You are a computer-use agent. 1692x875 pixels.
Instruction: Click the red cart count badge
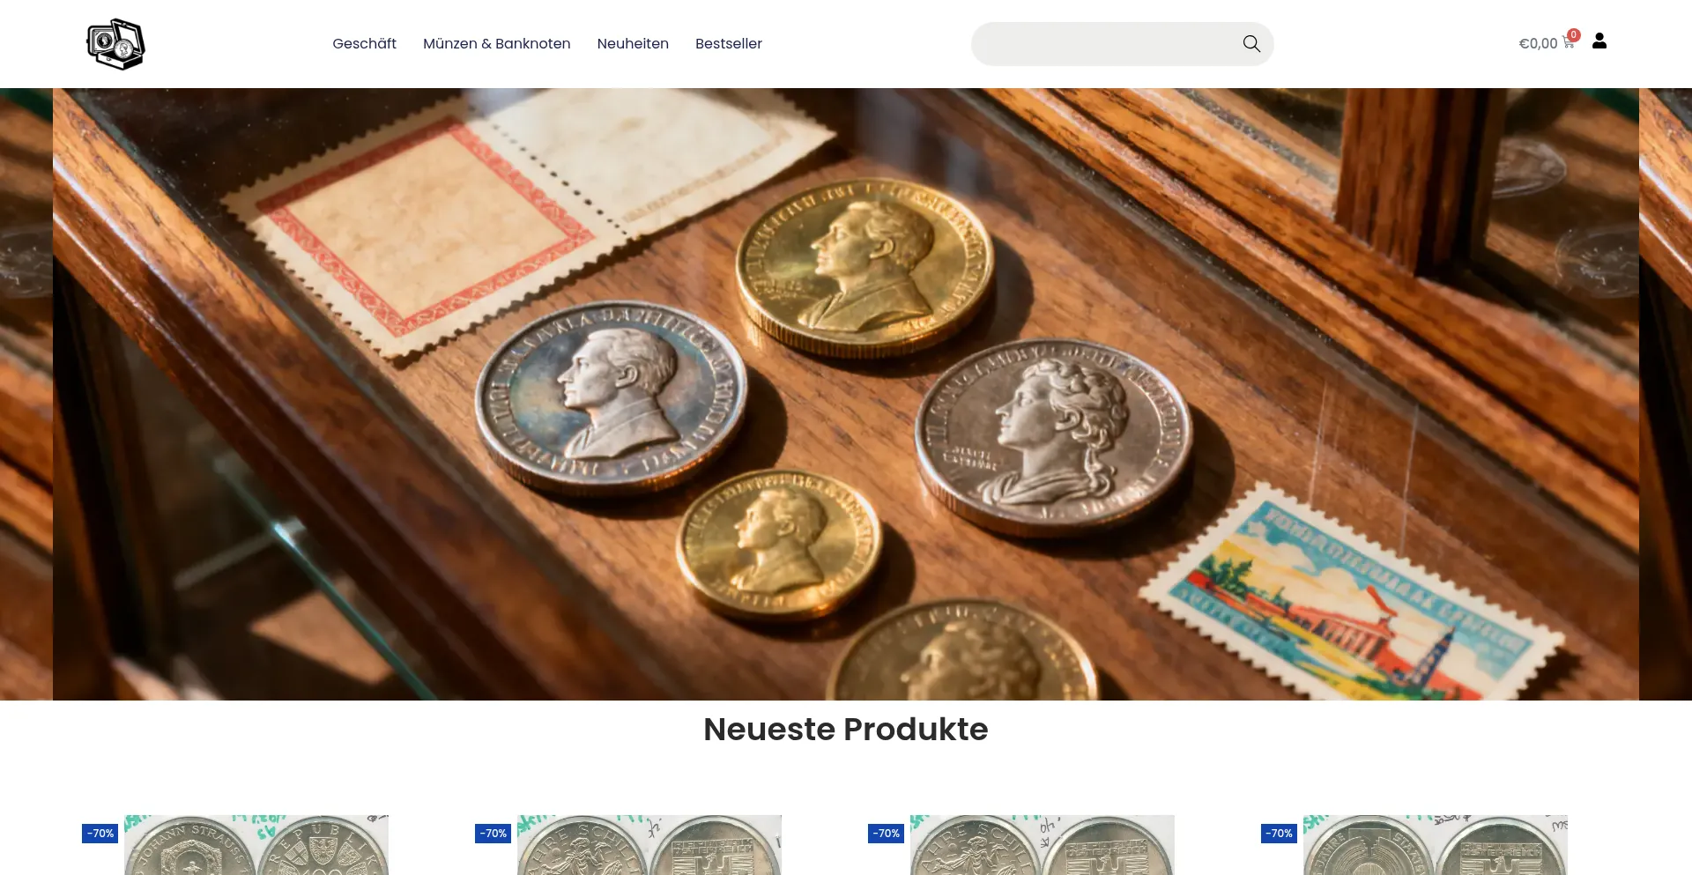point(1574,35)
